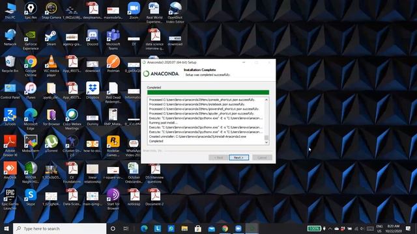Open Task View on taskbar
417x234 pixels.
tap(126, 228)
